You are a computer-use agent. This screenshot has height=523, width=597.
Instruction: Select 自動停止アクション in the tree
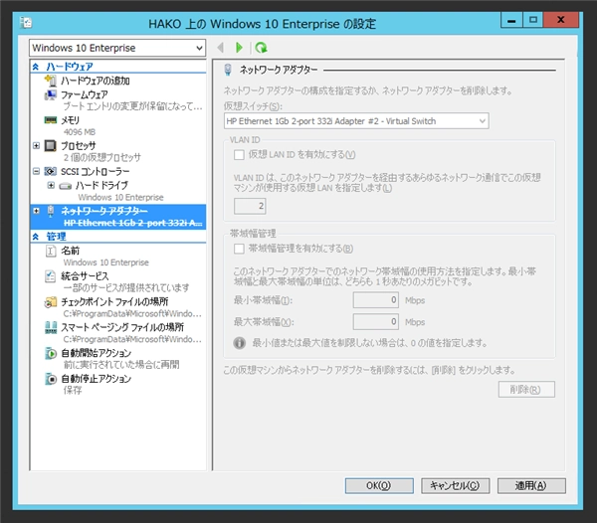(x=96, y=379)
